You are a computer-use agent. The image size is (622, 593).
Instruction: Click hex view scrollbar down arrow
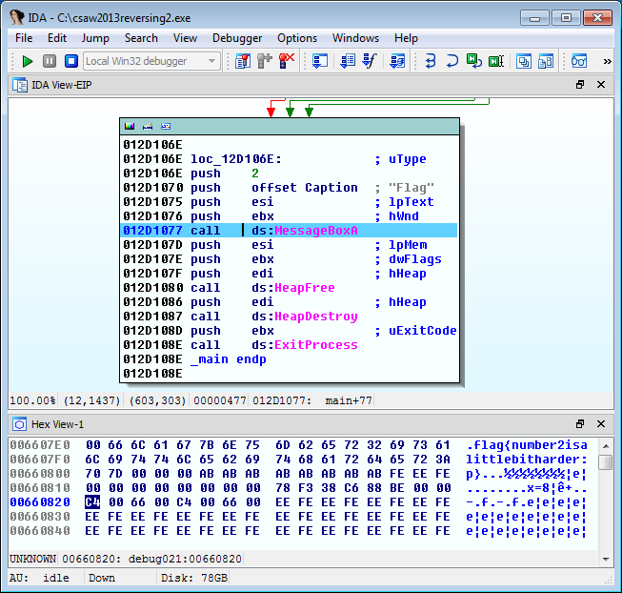(606, 559)
